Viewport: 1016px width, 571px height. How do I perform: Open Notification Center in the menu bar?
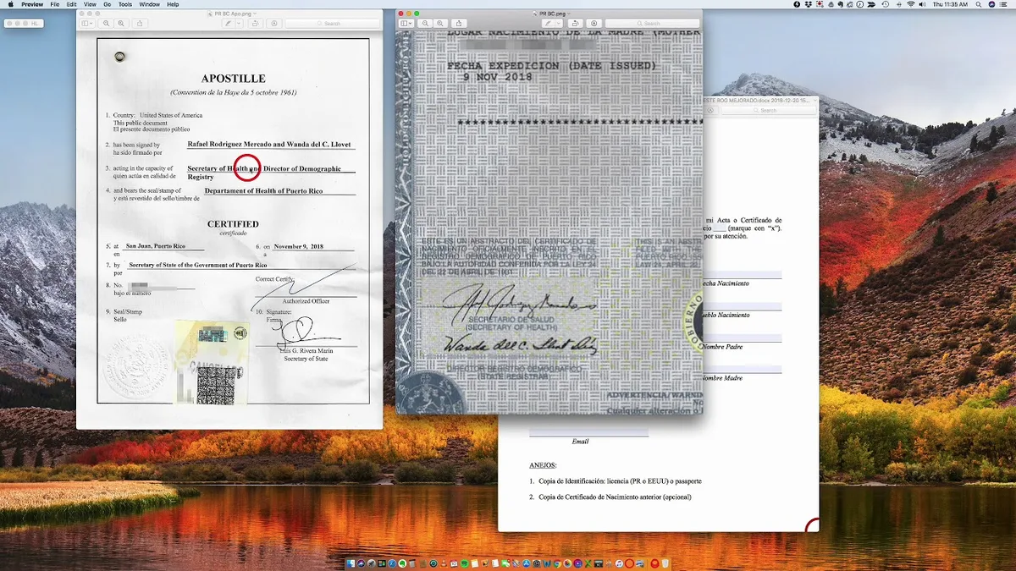point(1005,4)
